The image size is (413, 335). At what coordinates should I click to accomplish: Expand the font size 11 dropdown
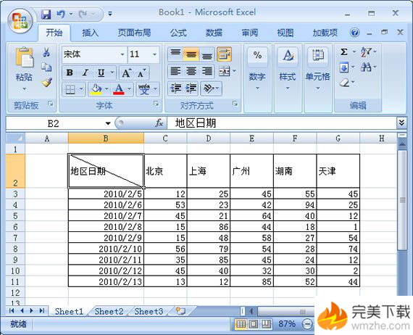pos(155,54)
